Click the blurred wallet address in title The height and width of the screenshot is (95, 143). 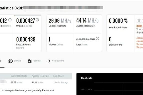click(x=63, y=8)
